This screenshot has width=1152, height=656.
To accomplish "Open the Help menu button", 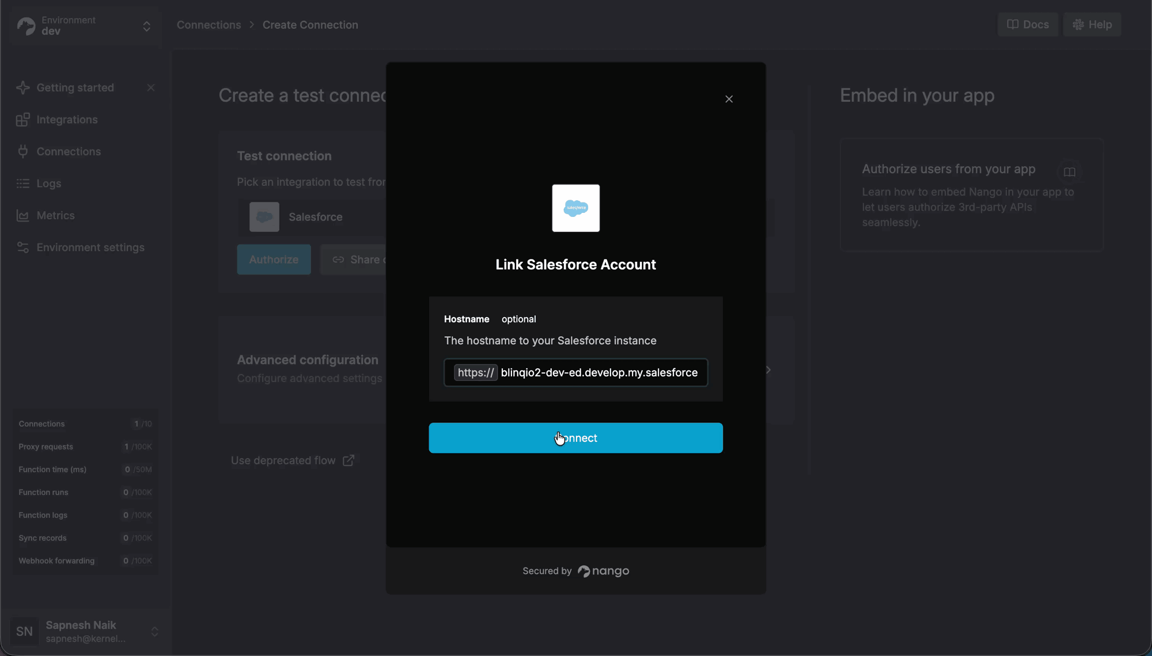I will pos(1092,25).
